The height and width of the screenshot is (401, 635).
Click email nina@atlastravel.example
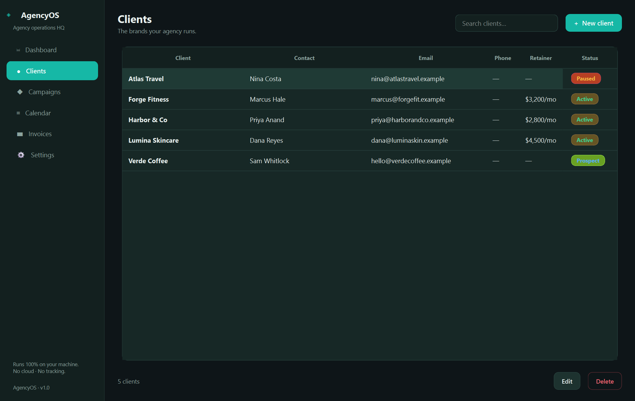408,79
